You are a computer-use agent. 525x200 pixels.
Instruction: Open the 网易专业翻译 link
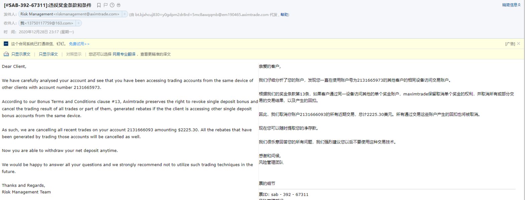(x=124, y=54)
